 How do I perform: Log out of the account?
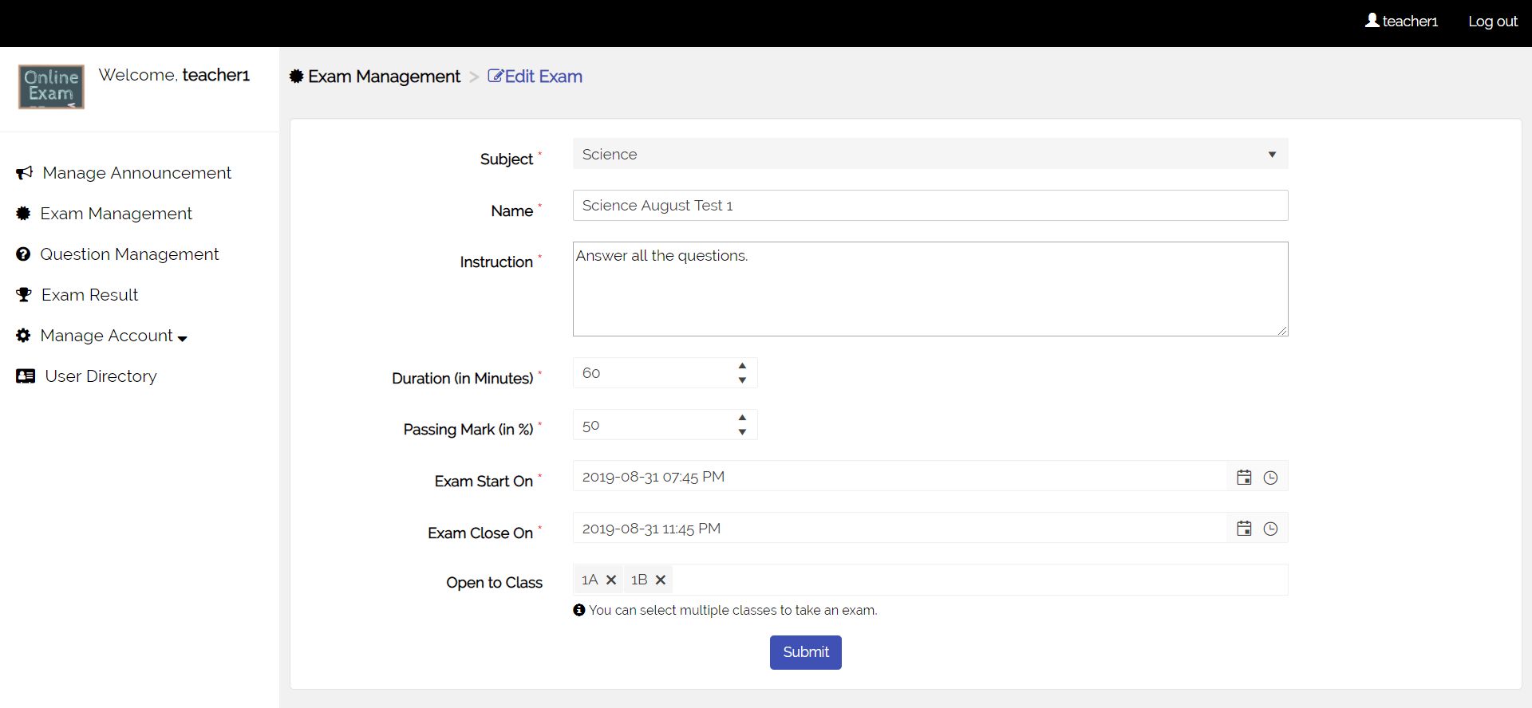[x=1492, y=22]
